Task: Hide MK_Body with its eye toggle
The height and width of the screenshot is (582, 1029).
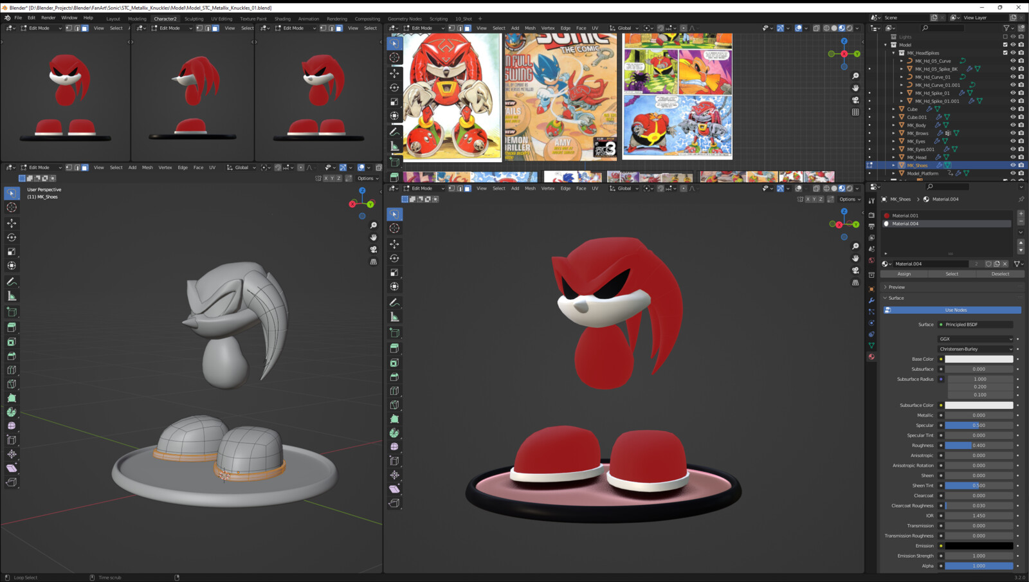Action: point(1013,125)
